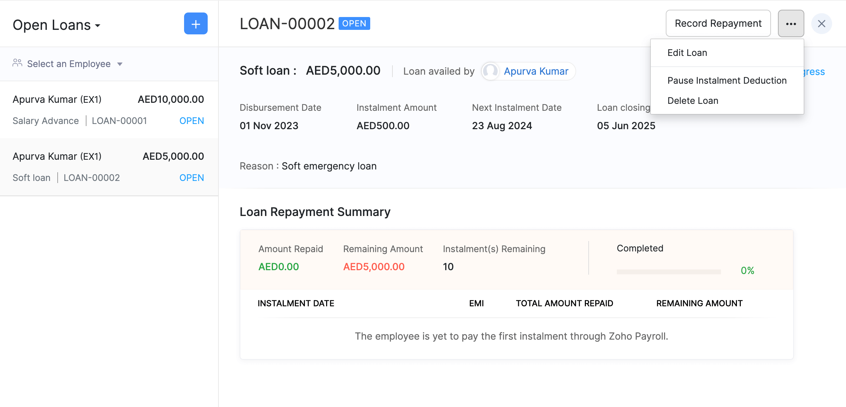The width and height of the screenshot is (846, 407).
Task: Click the people icon beside Select an Employee
Action: [x=17, y=63]
